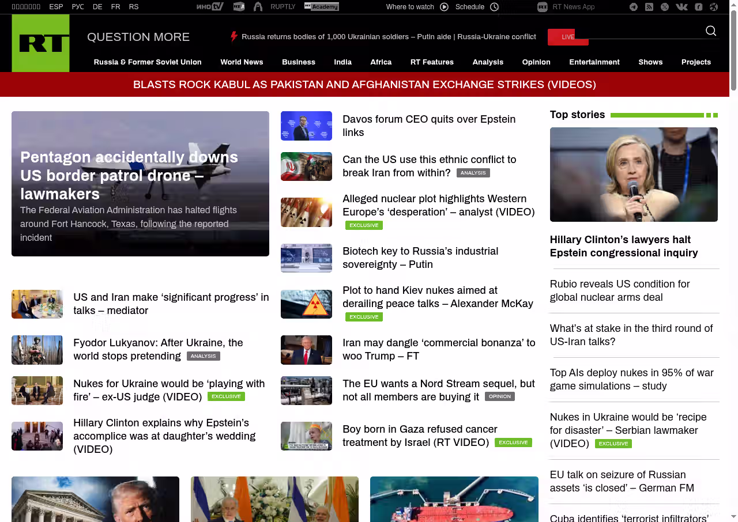The image size is (738, 522).
Task: Open the RT News App icon
Action: coord(542,7)
